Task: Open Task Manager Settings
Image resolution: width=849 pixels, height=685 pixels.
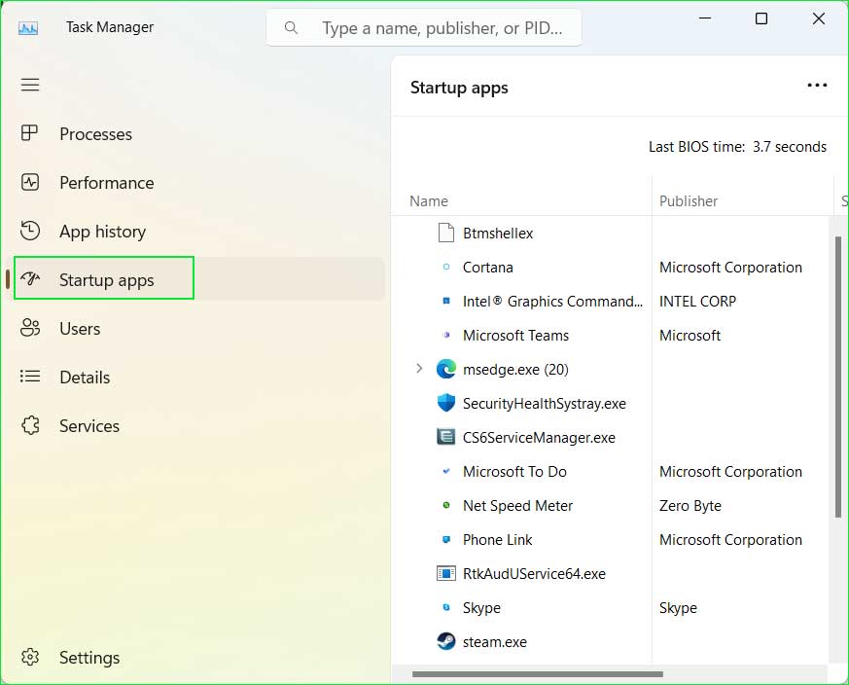Action: [89, 658]
